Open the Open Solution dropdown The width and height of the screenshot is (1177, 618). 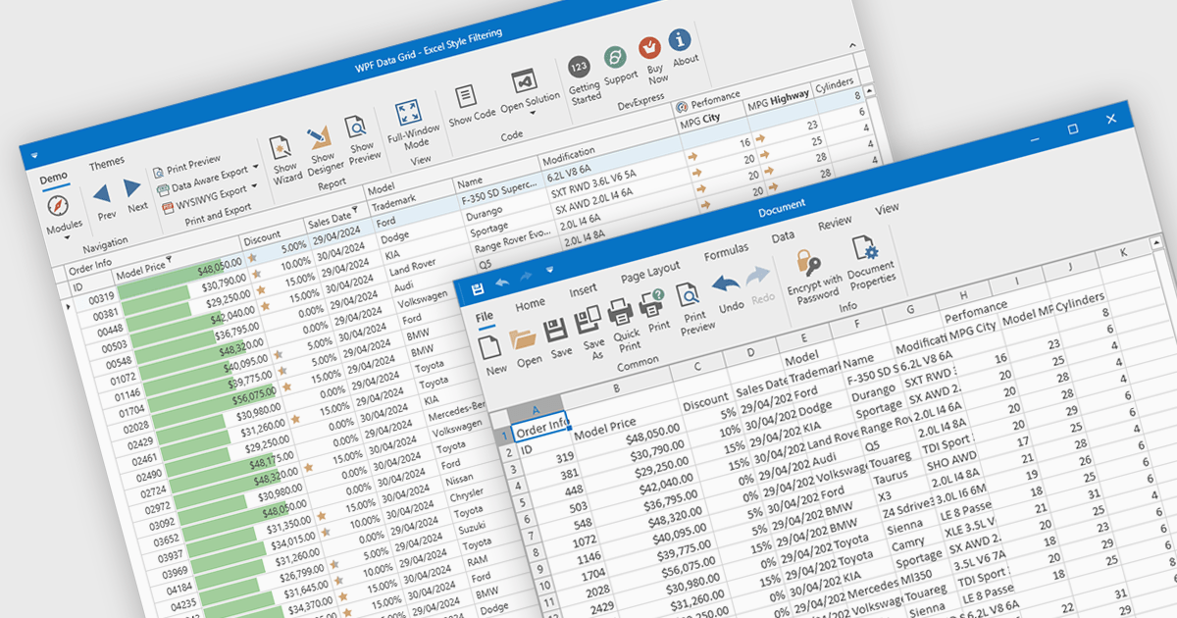point(534,113)
